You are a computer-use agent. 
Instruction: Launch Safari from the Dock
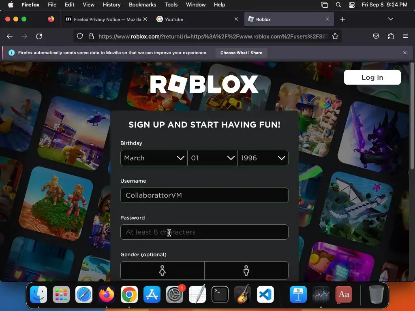(x=84, y=294)
